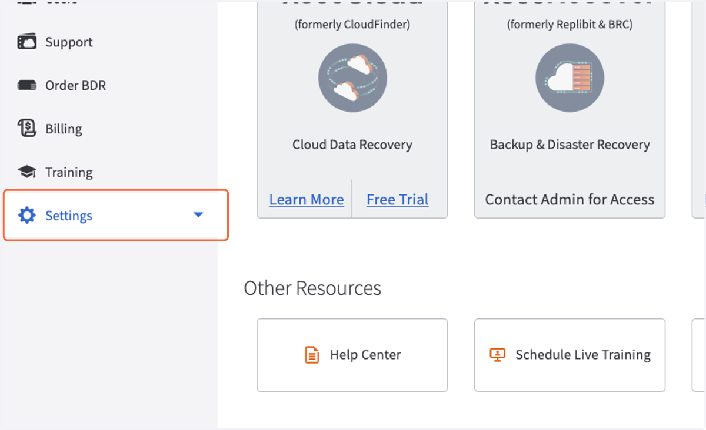Click the Billing invoice icon
The height and width of the screenshot is (430, 706).
[27, 129]
